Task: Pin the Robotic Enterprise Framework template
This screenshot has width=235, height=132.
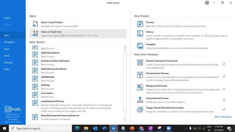Action: (224, 64)
